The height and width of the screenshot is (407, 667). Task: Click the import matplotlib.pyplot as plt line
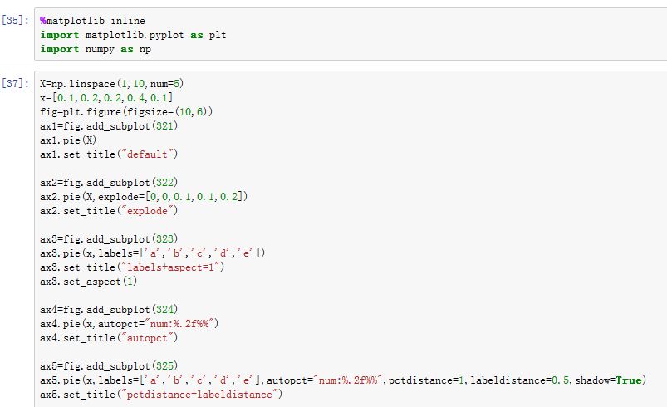pos(133,35)
